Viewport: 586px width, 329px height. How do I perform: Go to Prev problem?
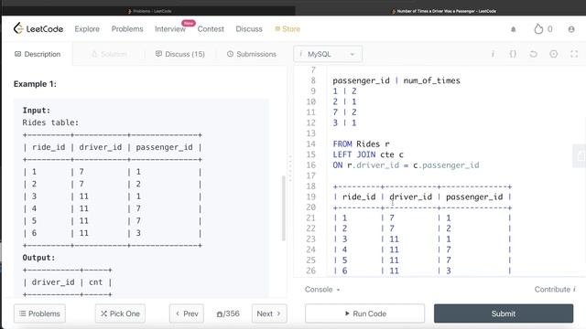[x=187, y=313]
